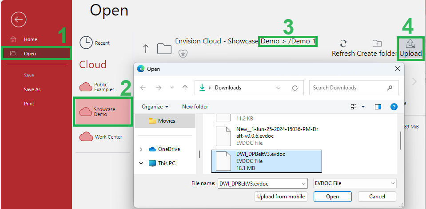Select Print in the sidebar

coord(29,104)
